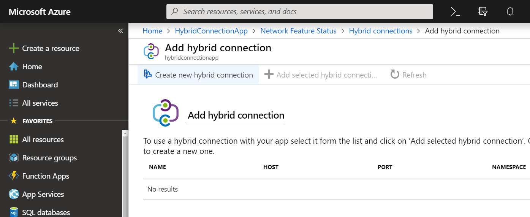Screen dimensions: 530x217
Task: Open All services in the sidebar
Action: (x=40, y=103)
